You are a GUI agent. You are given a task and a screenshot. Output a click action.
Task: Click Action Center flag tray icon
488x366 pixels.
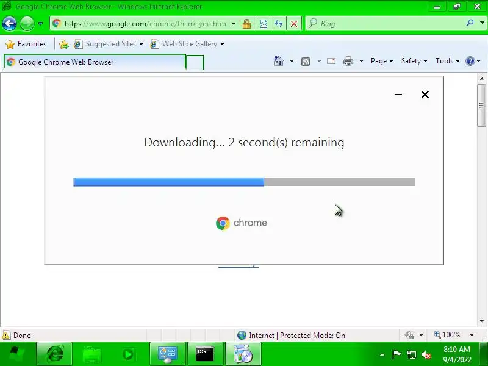(397, 354)
